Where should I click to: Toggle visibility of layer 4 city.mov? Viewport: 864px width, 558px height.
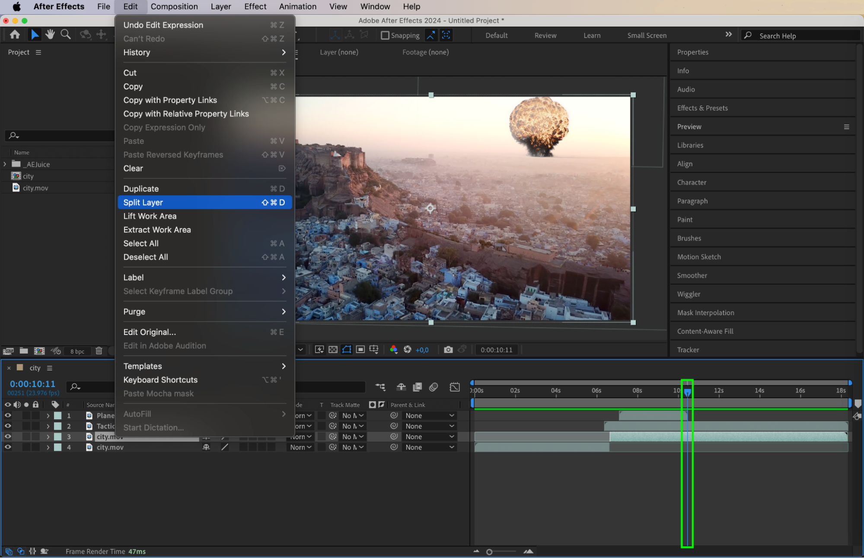pyautogui.click(x=8, y=447)
